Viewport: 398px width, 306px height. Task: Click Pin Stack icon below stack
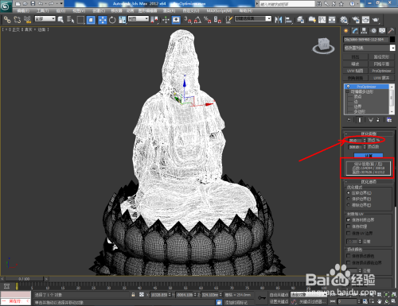pyautogui.click(x=349, y=120)
